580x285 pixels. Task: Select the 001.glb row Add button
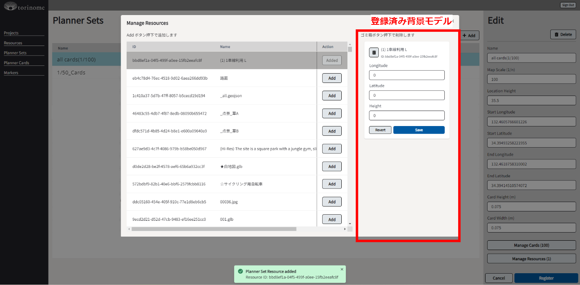[x=332, y=219]
